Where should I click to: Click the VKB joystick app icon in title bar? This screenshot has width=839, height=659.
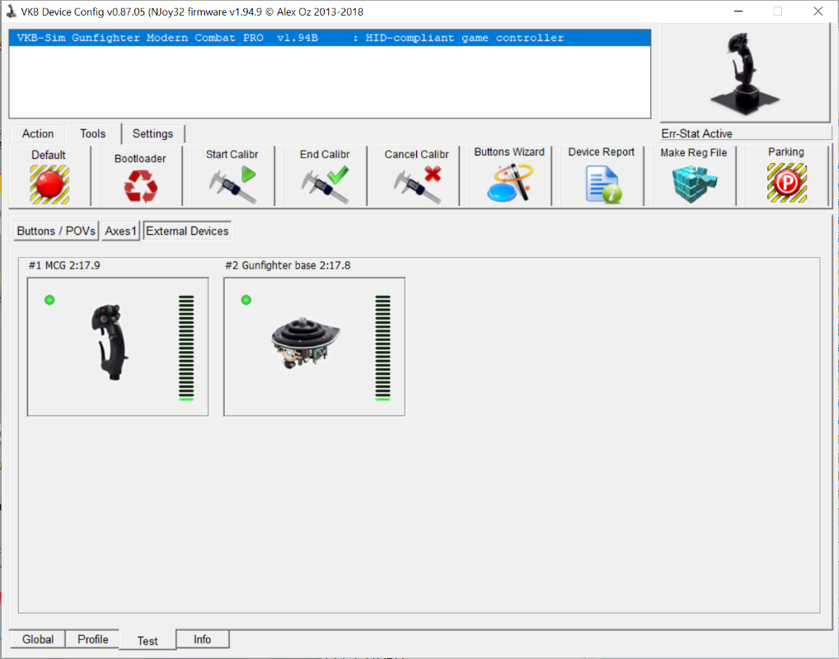pos(11,12)
